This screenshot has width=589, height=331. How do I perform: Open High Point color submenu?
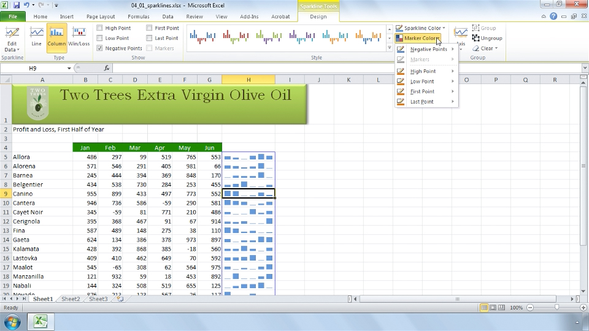426,71
